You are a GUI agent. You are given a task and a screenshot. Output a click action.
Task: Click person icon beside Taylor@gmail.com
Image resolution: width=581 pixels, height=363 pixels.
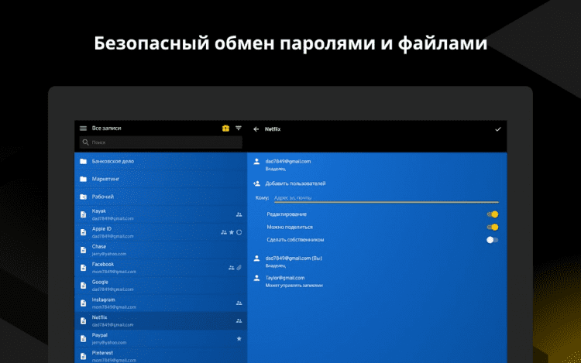pyautogui.click(x=256, y=278)
